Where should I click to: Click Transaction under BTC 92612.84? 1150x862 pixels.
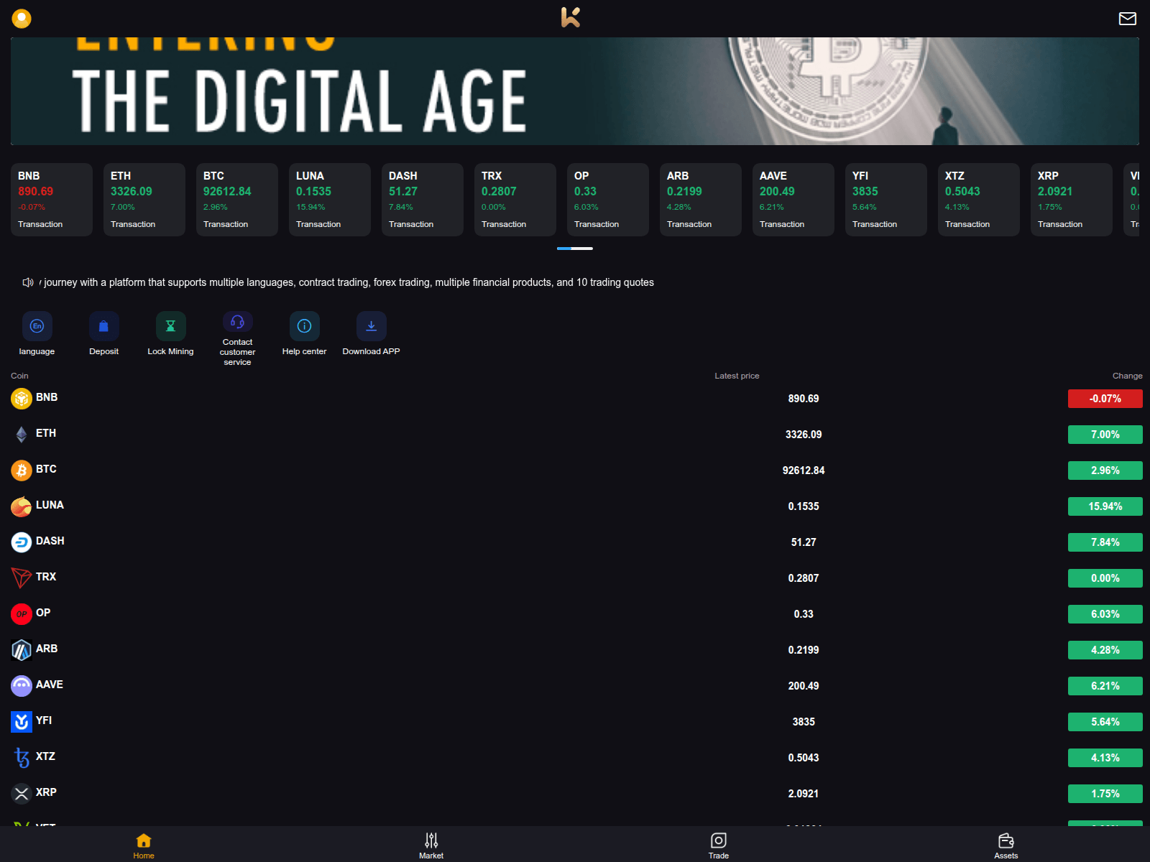tap(226, 223)
